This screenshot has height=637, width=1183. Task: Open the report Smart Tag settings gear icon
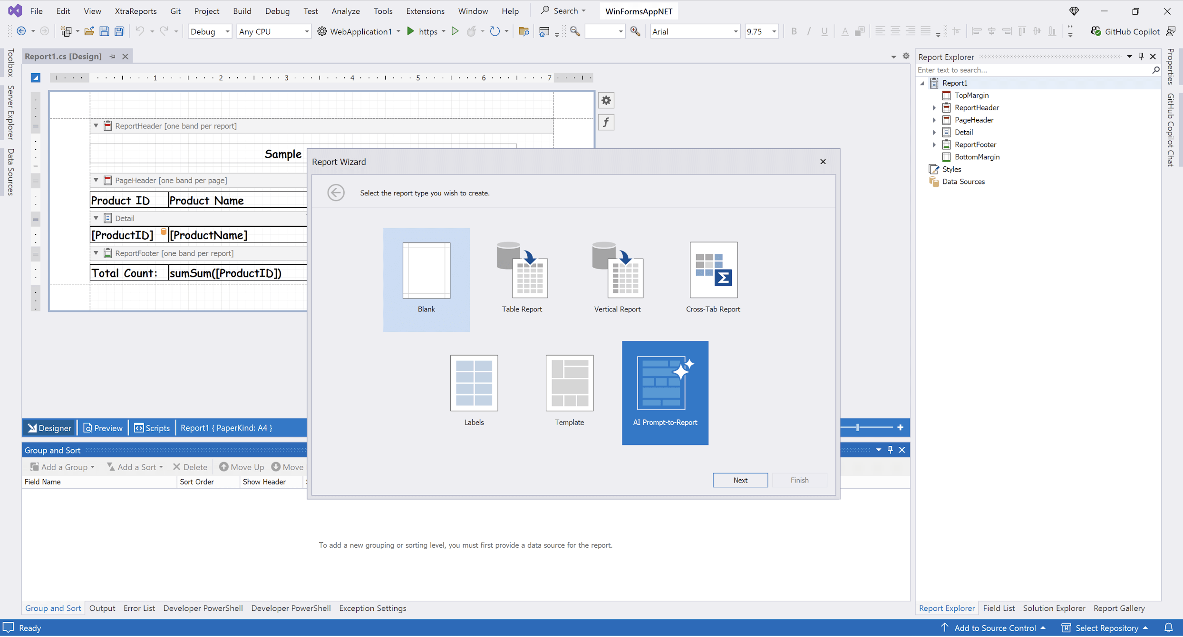click(x=606, y=100)
